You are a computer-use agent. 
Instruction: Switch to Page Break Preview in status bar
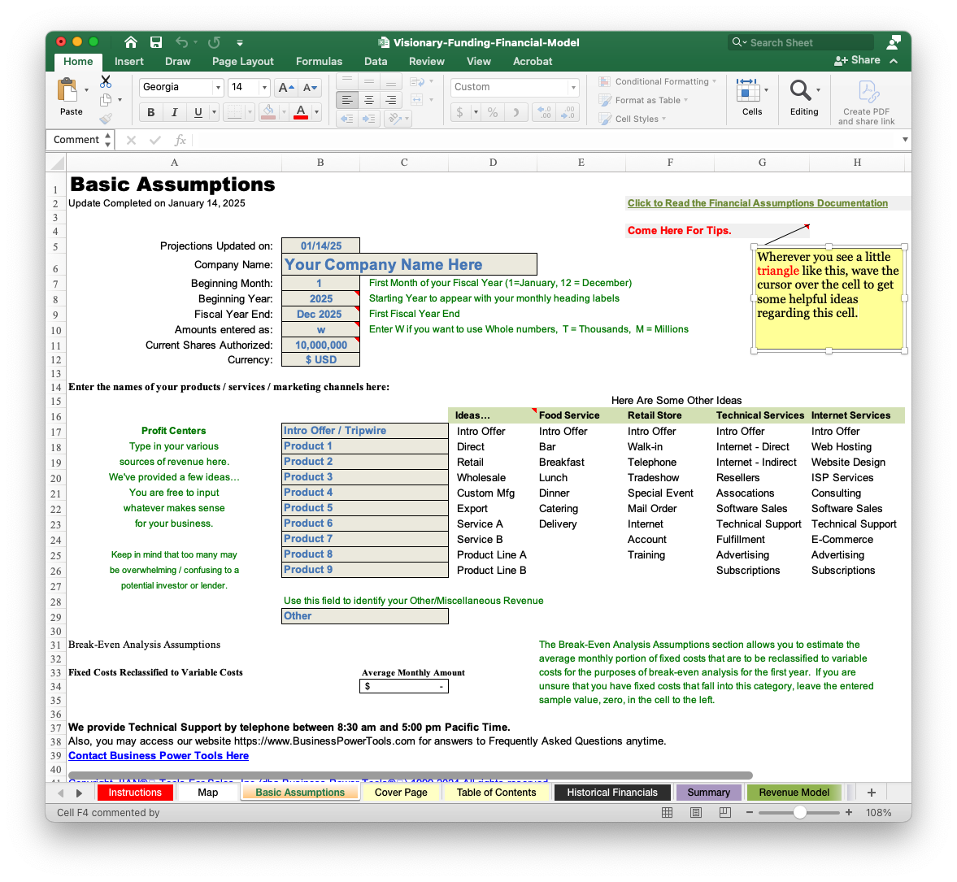tap(725, 812)
